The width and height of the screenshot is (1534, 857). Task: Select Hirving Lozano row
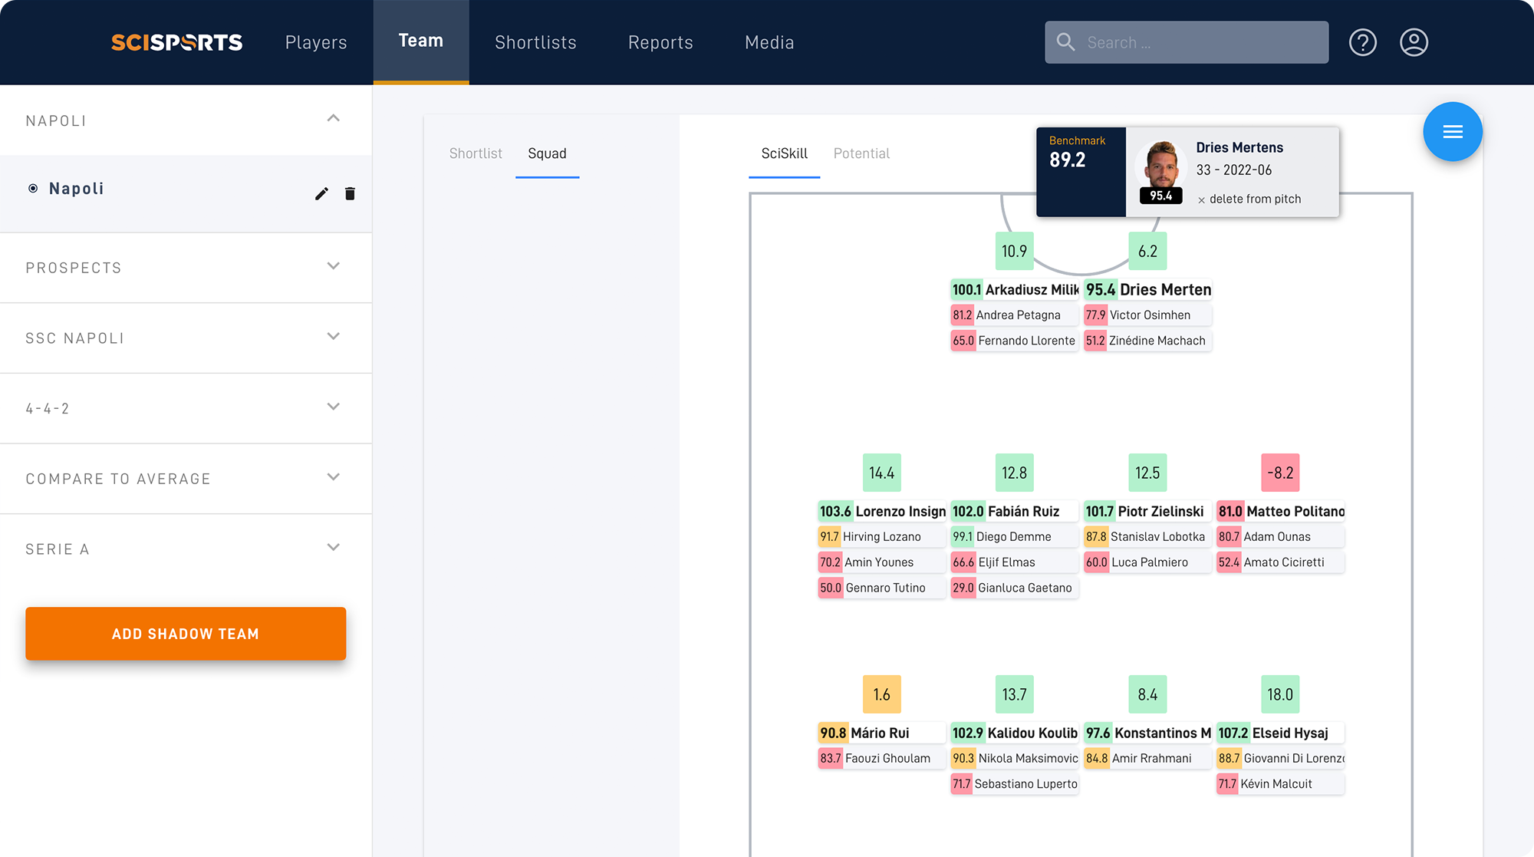(x=882, y=536)
